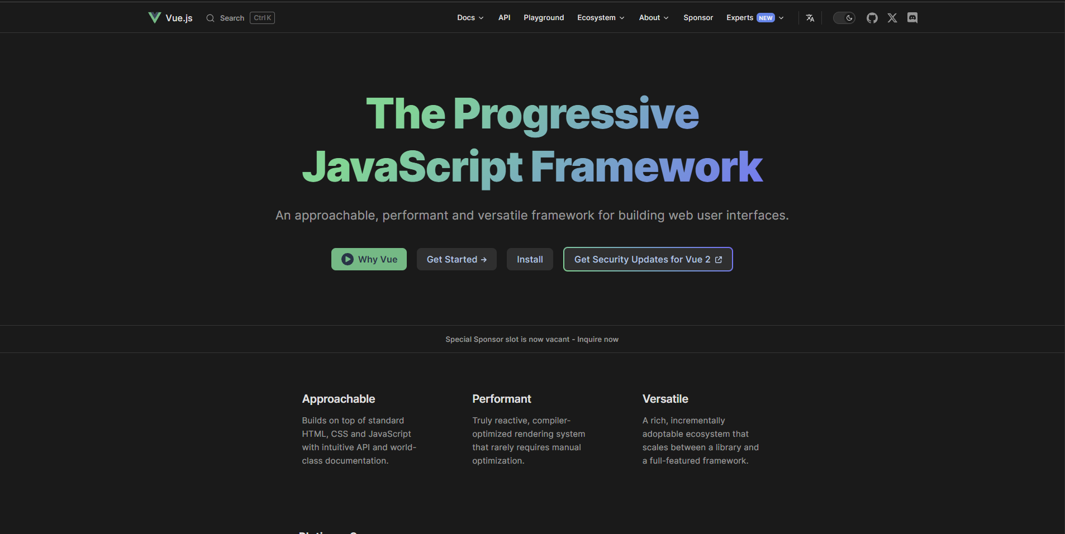Click the 'A rich, incrementally' text
1065x534 pixels.
683,421
